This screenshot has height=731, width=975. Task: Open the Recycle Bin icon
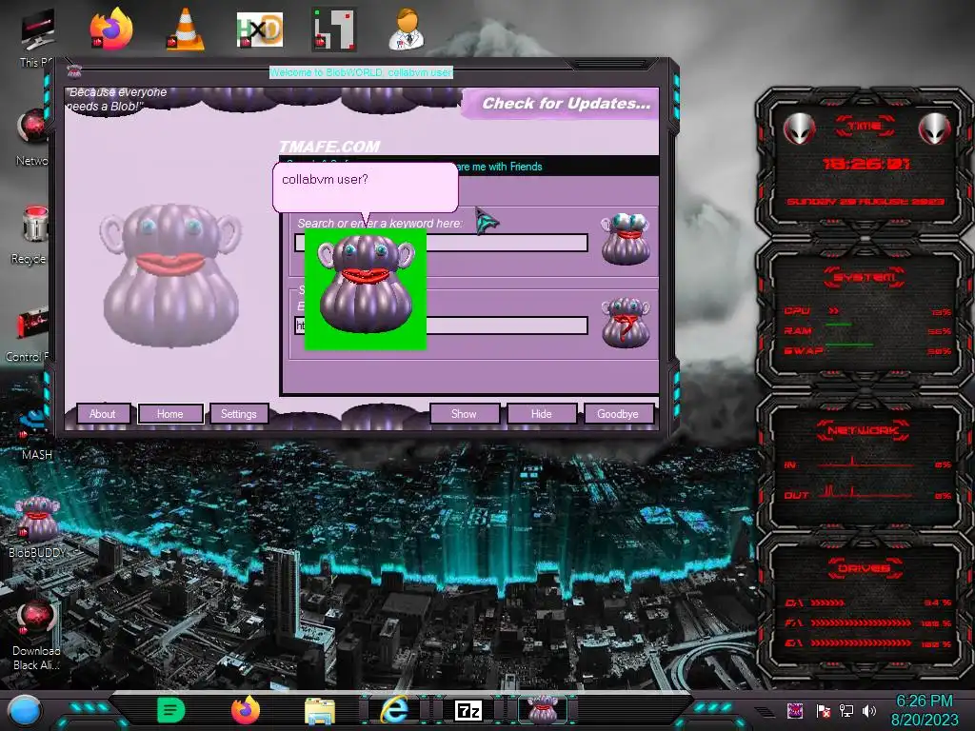pos(31,235)
